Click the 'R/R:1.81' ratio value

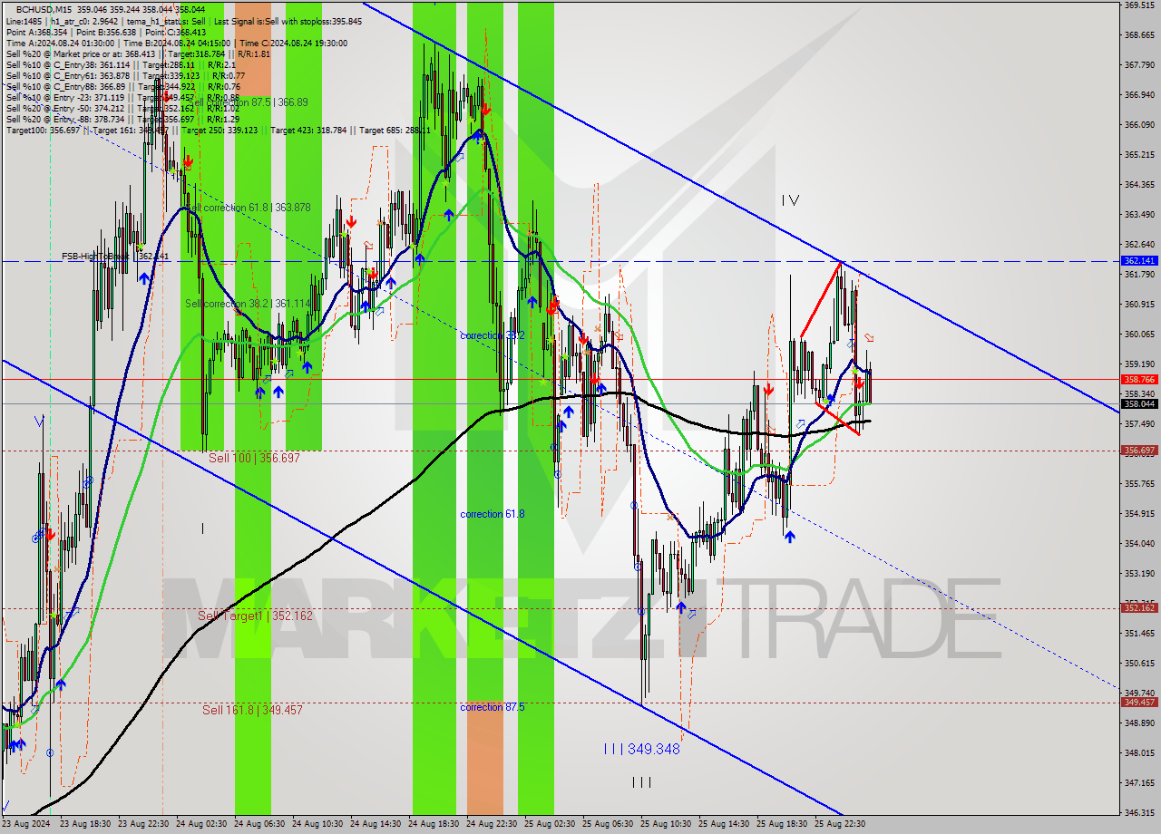coord(252,53)
